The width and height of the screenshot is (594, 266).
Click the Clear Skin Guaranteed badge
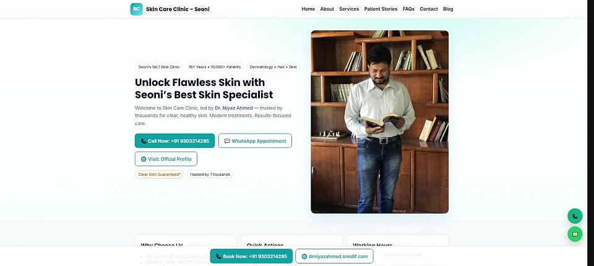click(159, 174)
